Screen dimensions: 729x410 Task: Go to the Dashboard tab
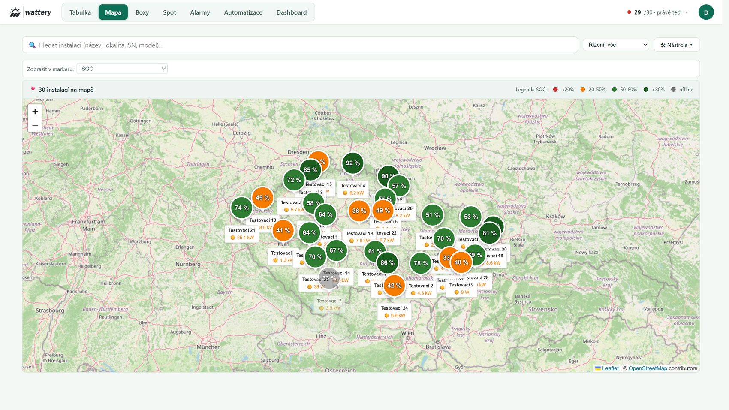click(x=292, y=12)
